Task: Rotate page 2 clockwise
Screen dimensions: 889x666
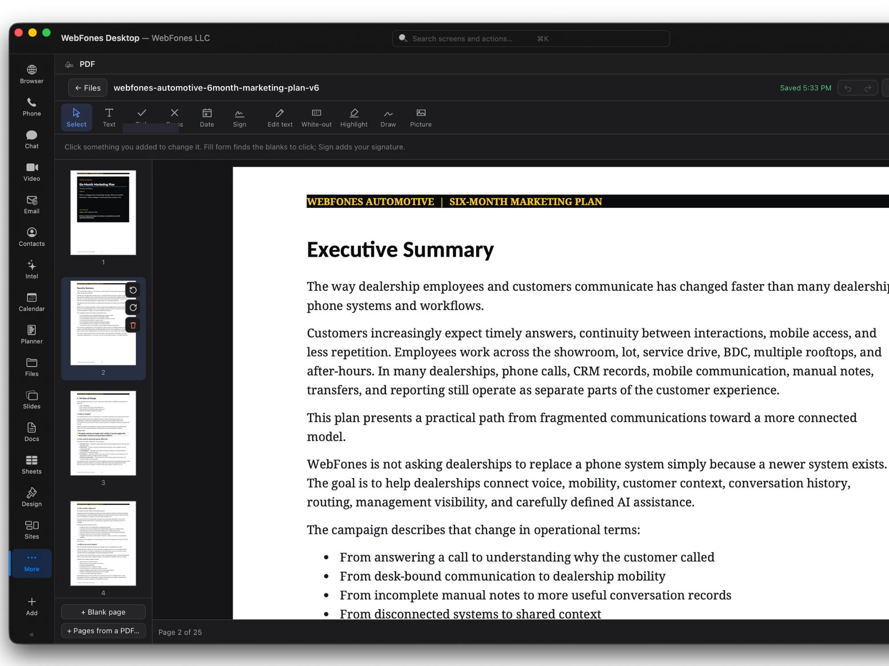Action: pyautogui.click(x=133, y=308)
